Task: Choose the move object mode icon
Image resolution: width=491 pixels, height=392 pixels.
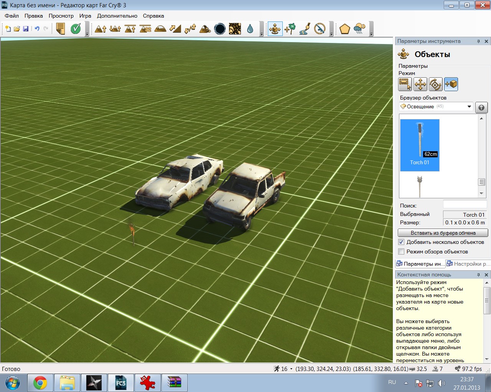Action: coord(420,84)
